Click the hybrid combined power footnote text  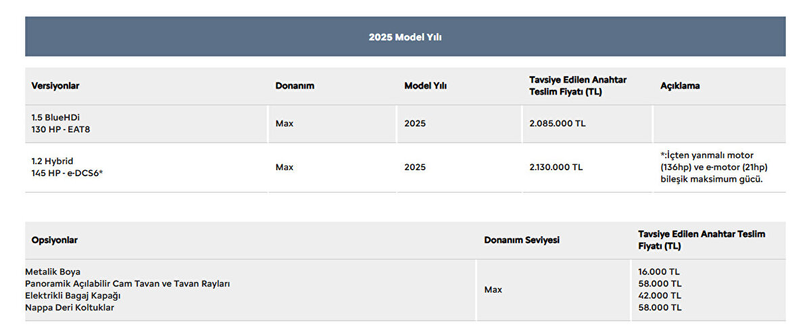714,167
